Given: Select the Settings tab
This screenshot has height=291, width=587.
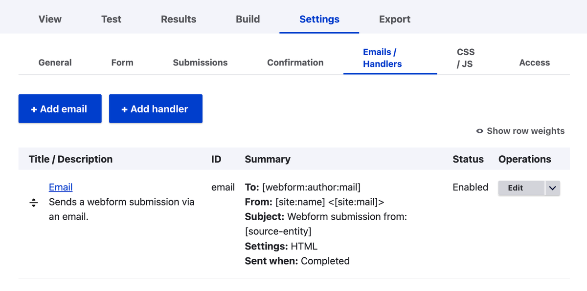Looking at the screenshot, I should click(319, 19).
